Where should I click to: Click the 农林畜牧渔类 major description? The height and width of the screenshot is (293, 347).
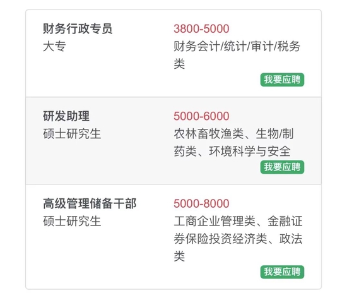[209, 134]
